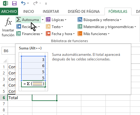Click the Recientes star icon
Viewport: 140px width, 115px height.
point(19,27)
